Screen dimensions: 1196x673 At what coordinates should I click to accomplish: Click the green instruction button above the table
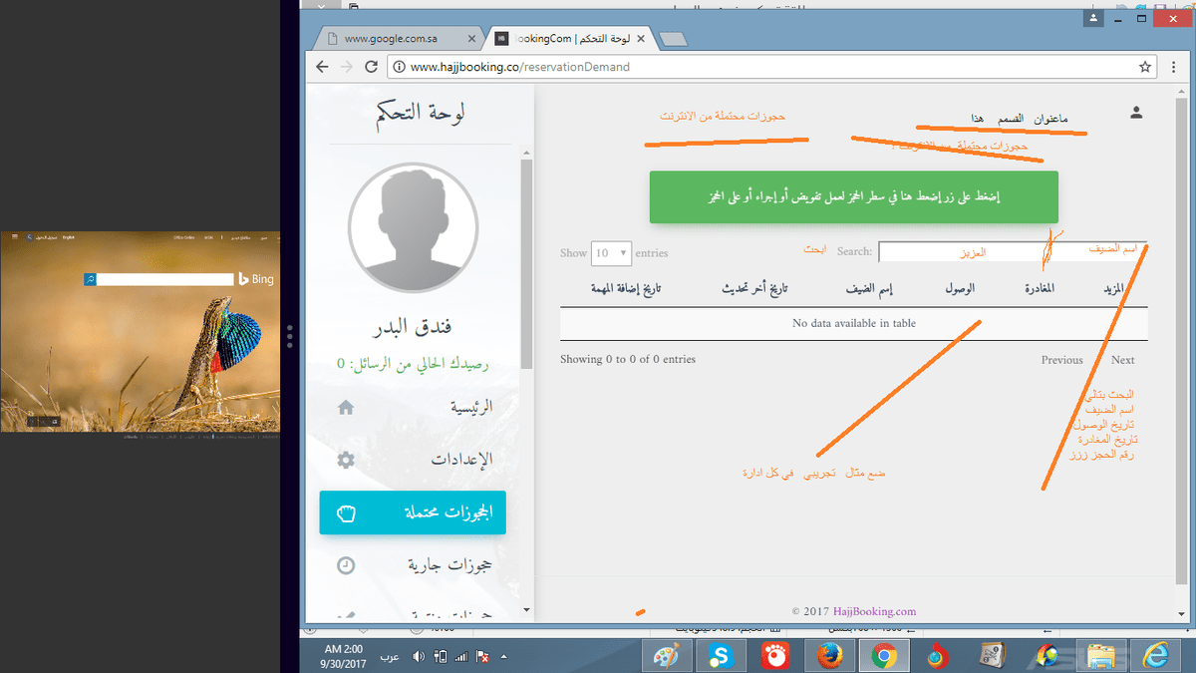pos(853,196)
